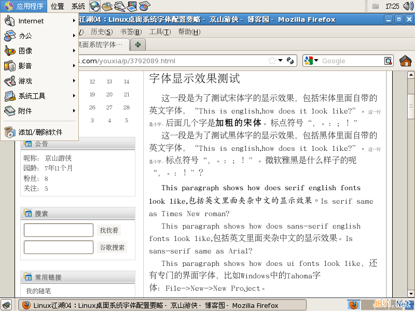
Task: Open Firefox 历史(S) History menu
Action: coord(102,32)
